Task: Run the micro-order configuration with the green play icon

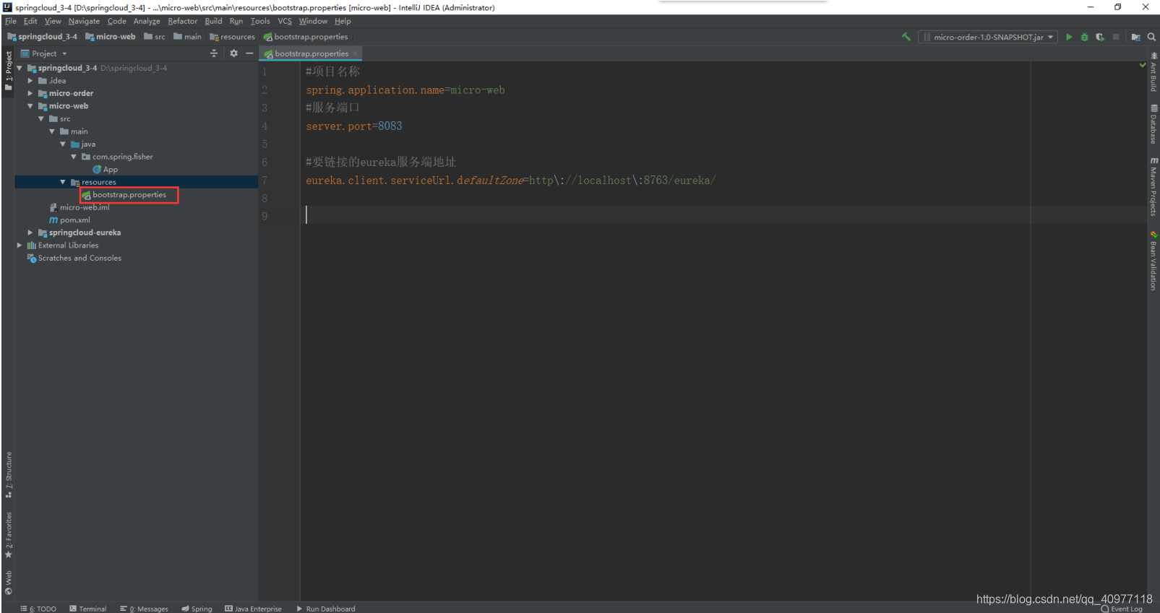Action: pos(1069,37)
